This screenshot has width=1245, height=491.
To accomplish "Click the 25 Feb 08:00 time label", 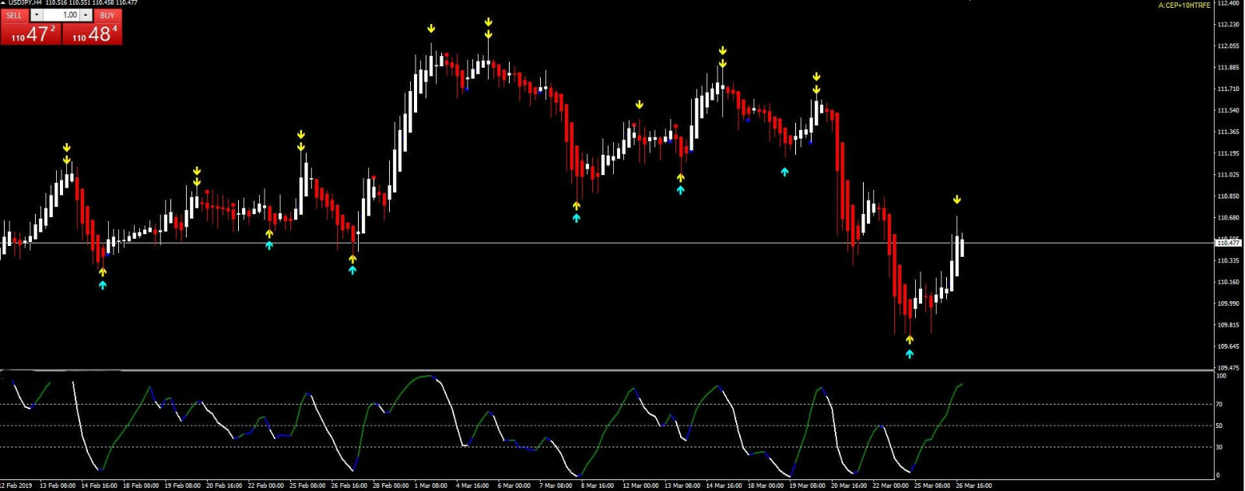I will coord(307,486).
